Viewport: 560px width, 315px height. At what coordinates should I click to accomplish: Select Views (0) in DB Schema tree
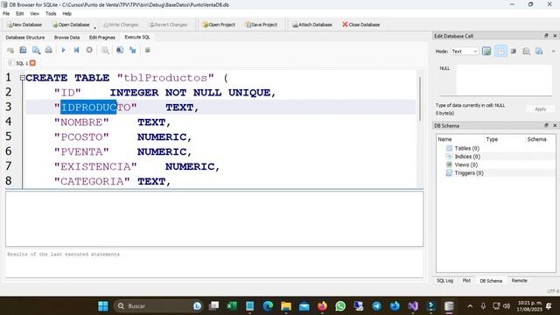[465, 164]
